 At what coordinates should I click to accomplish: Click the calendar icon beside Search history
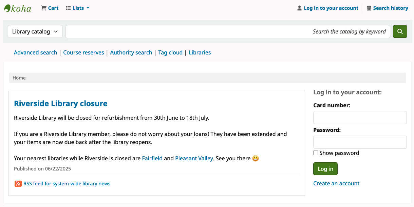(x=369, y=8)
